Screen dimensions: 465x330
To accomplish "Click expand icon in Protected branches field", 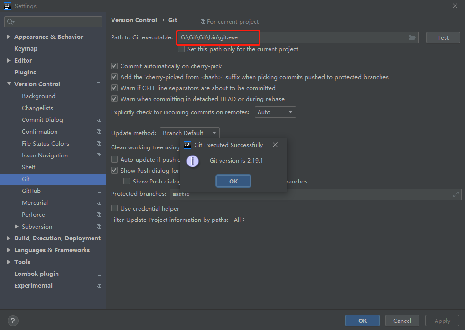I will click(456, 194).
